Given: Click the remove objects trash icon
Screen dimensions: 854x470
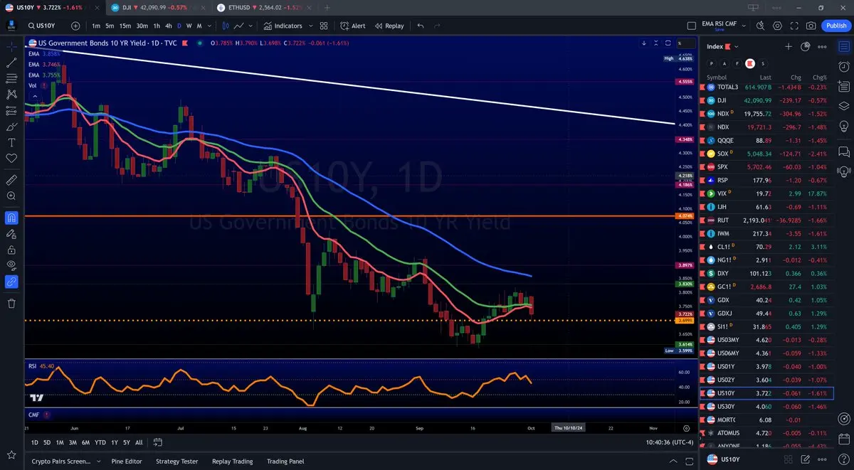Looking at the screenshot, I should (11, 304).
